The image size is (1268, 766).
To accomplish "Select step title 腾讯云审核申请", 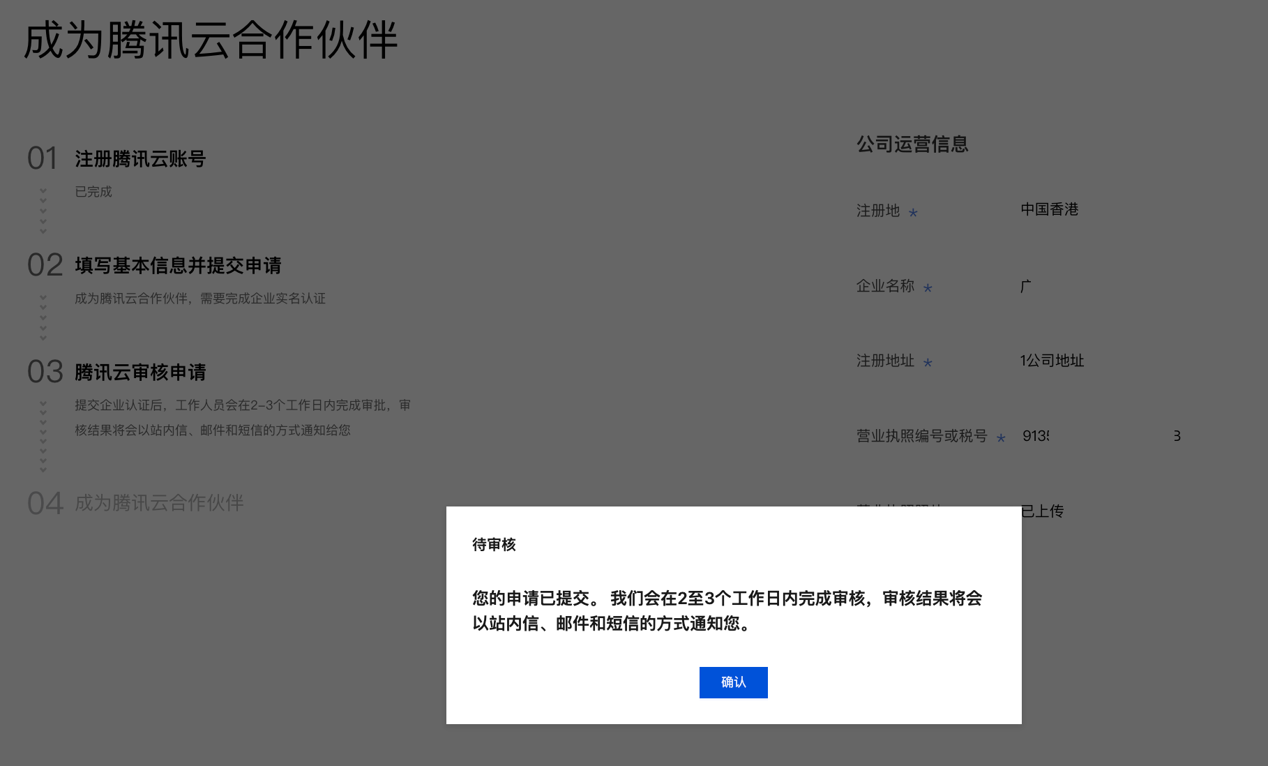I will [x=140, y=373].
